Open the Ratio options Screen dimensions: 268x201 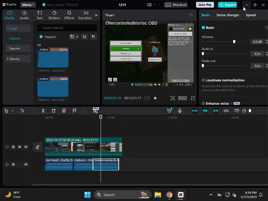point(182,98)
